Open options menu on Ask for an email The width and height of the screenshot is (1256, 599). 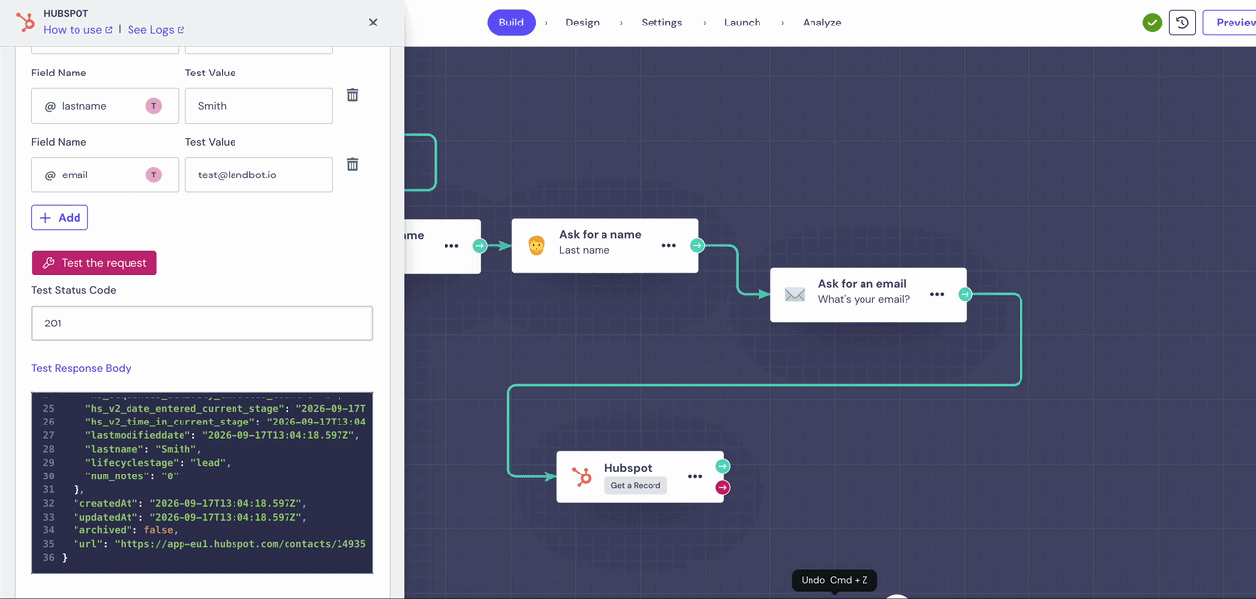tap(937, 294)
